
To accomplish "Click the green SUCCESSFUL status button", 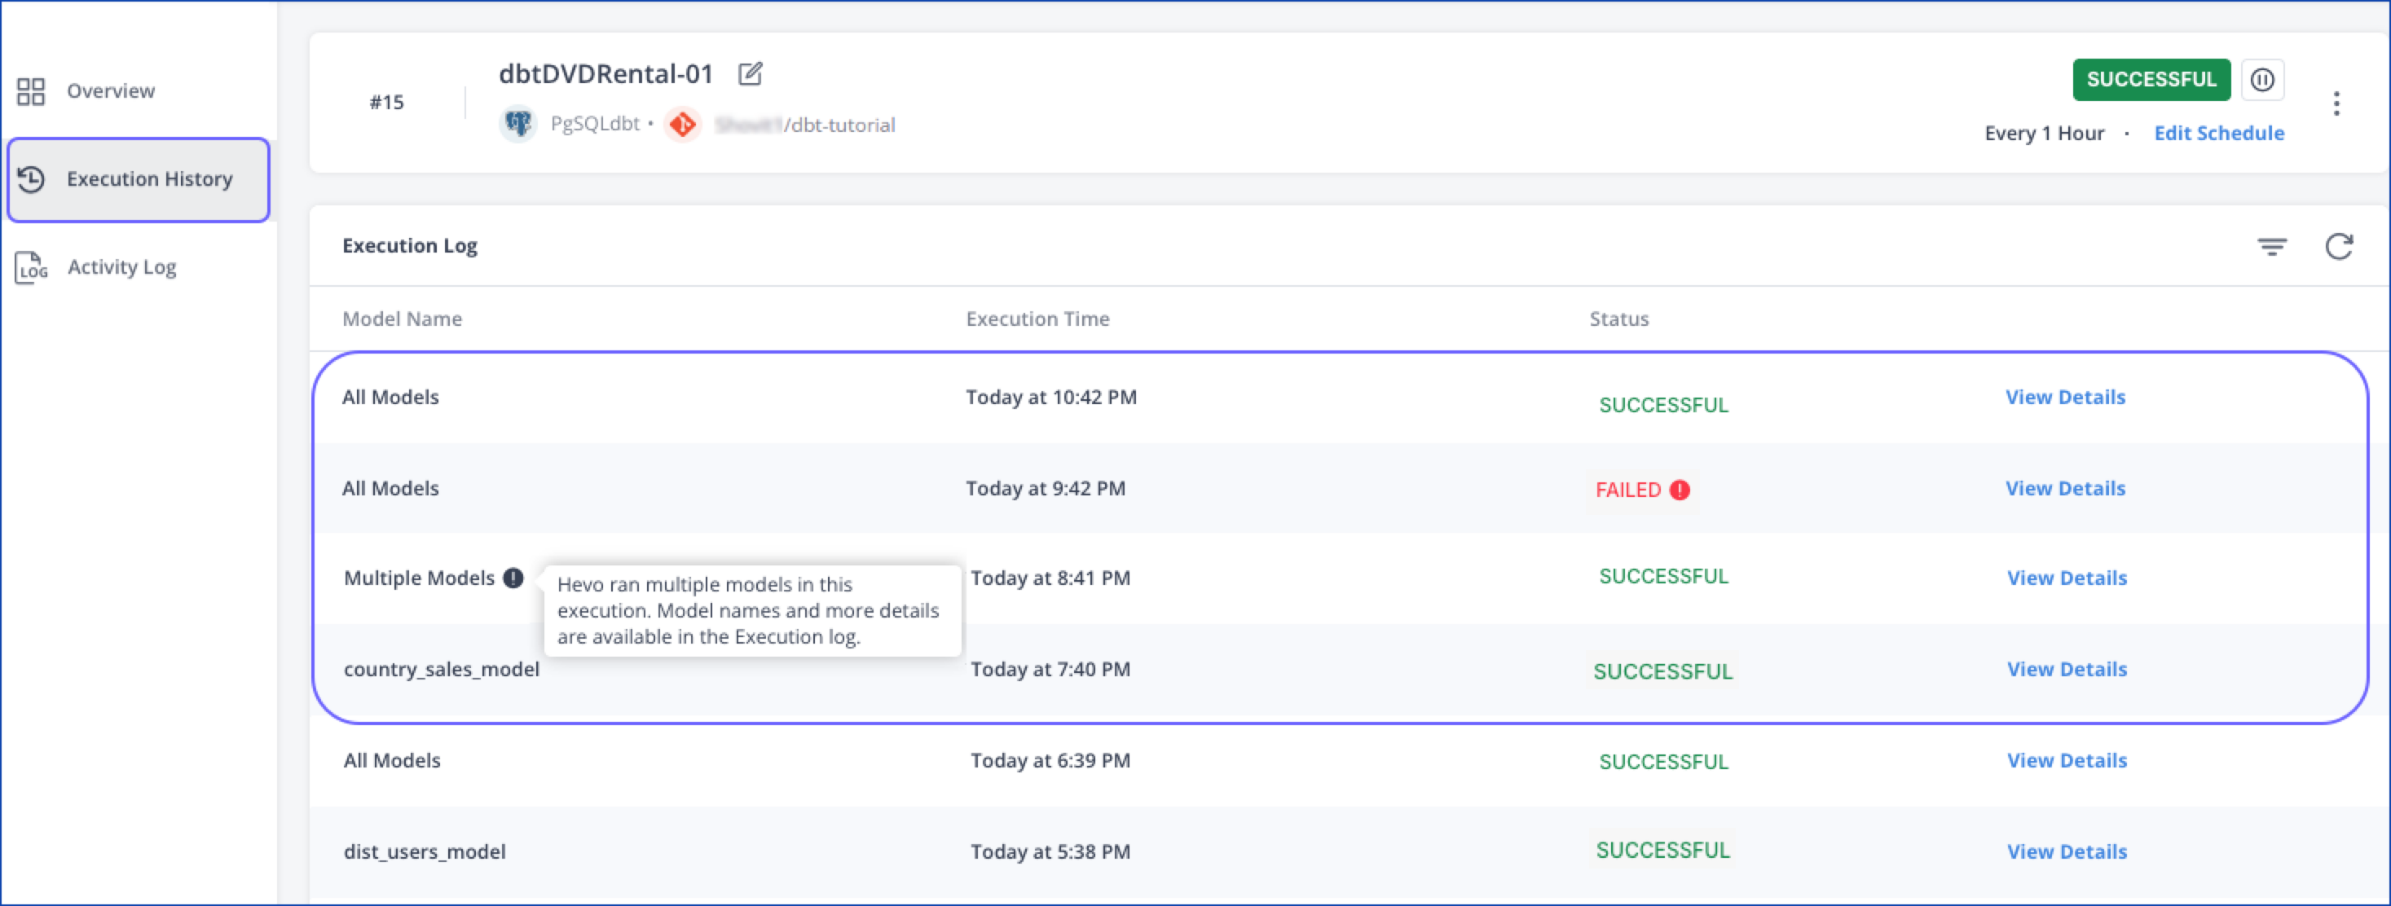I will coord(2151,80).
